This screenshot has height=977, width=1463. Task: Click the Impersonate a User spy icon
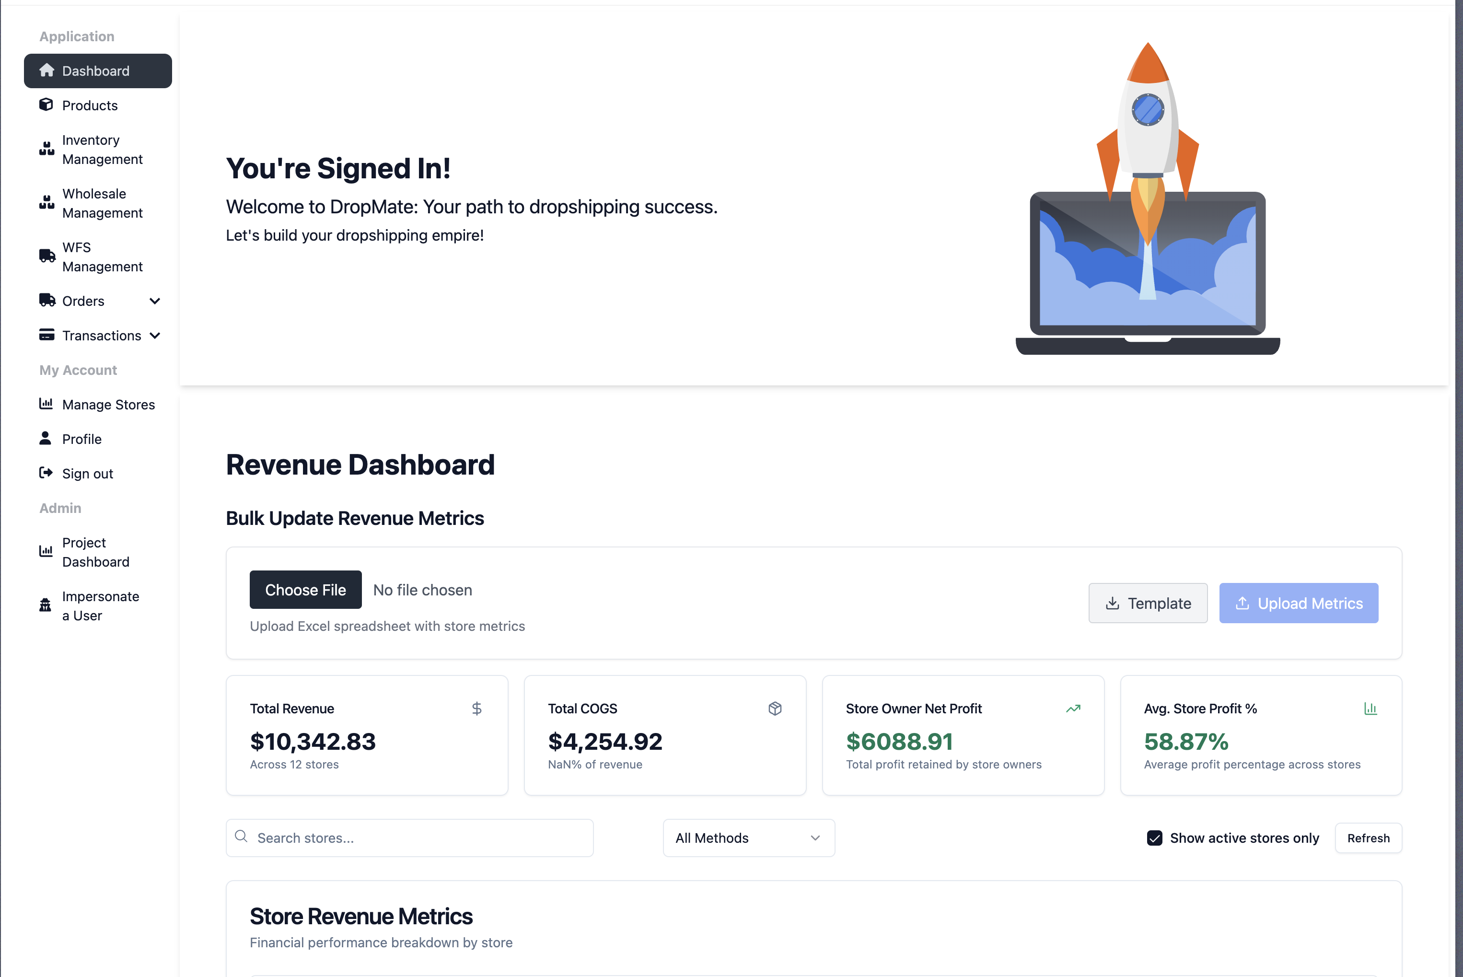pyautogui.click(x=46, y=605)
